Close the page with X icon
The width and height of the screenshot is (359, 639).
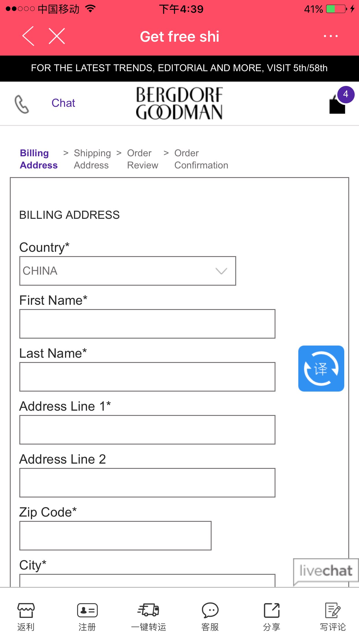(57, 36)
